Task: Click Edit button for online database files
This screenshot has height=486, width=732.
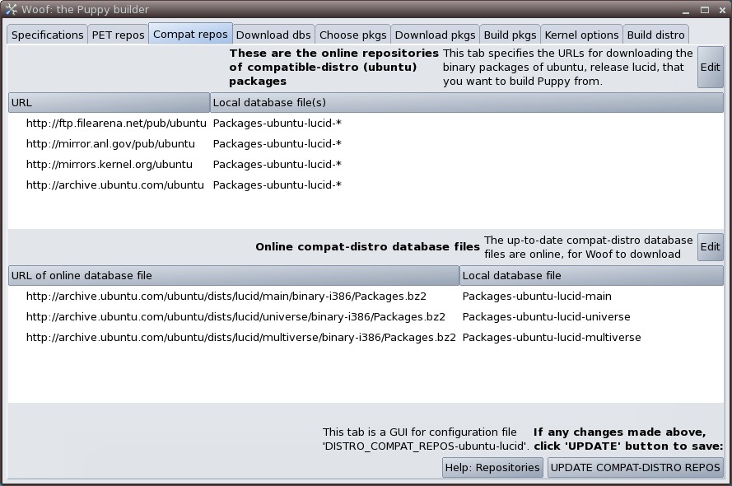Action: (x=710, y=247)
